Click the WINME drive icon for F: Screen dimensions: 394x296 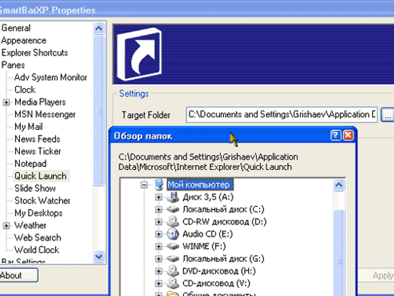tap(173, 246)
